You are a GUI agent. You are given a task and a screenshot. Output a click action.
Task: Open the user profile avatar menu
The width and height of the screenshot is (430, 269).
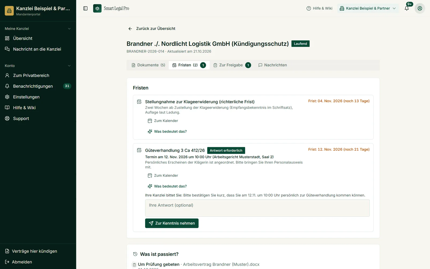pyautogui.click(x=420, y=8)
